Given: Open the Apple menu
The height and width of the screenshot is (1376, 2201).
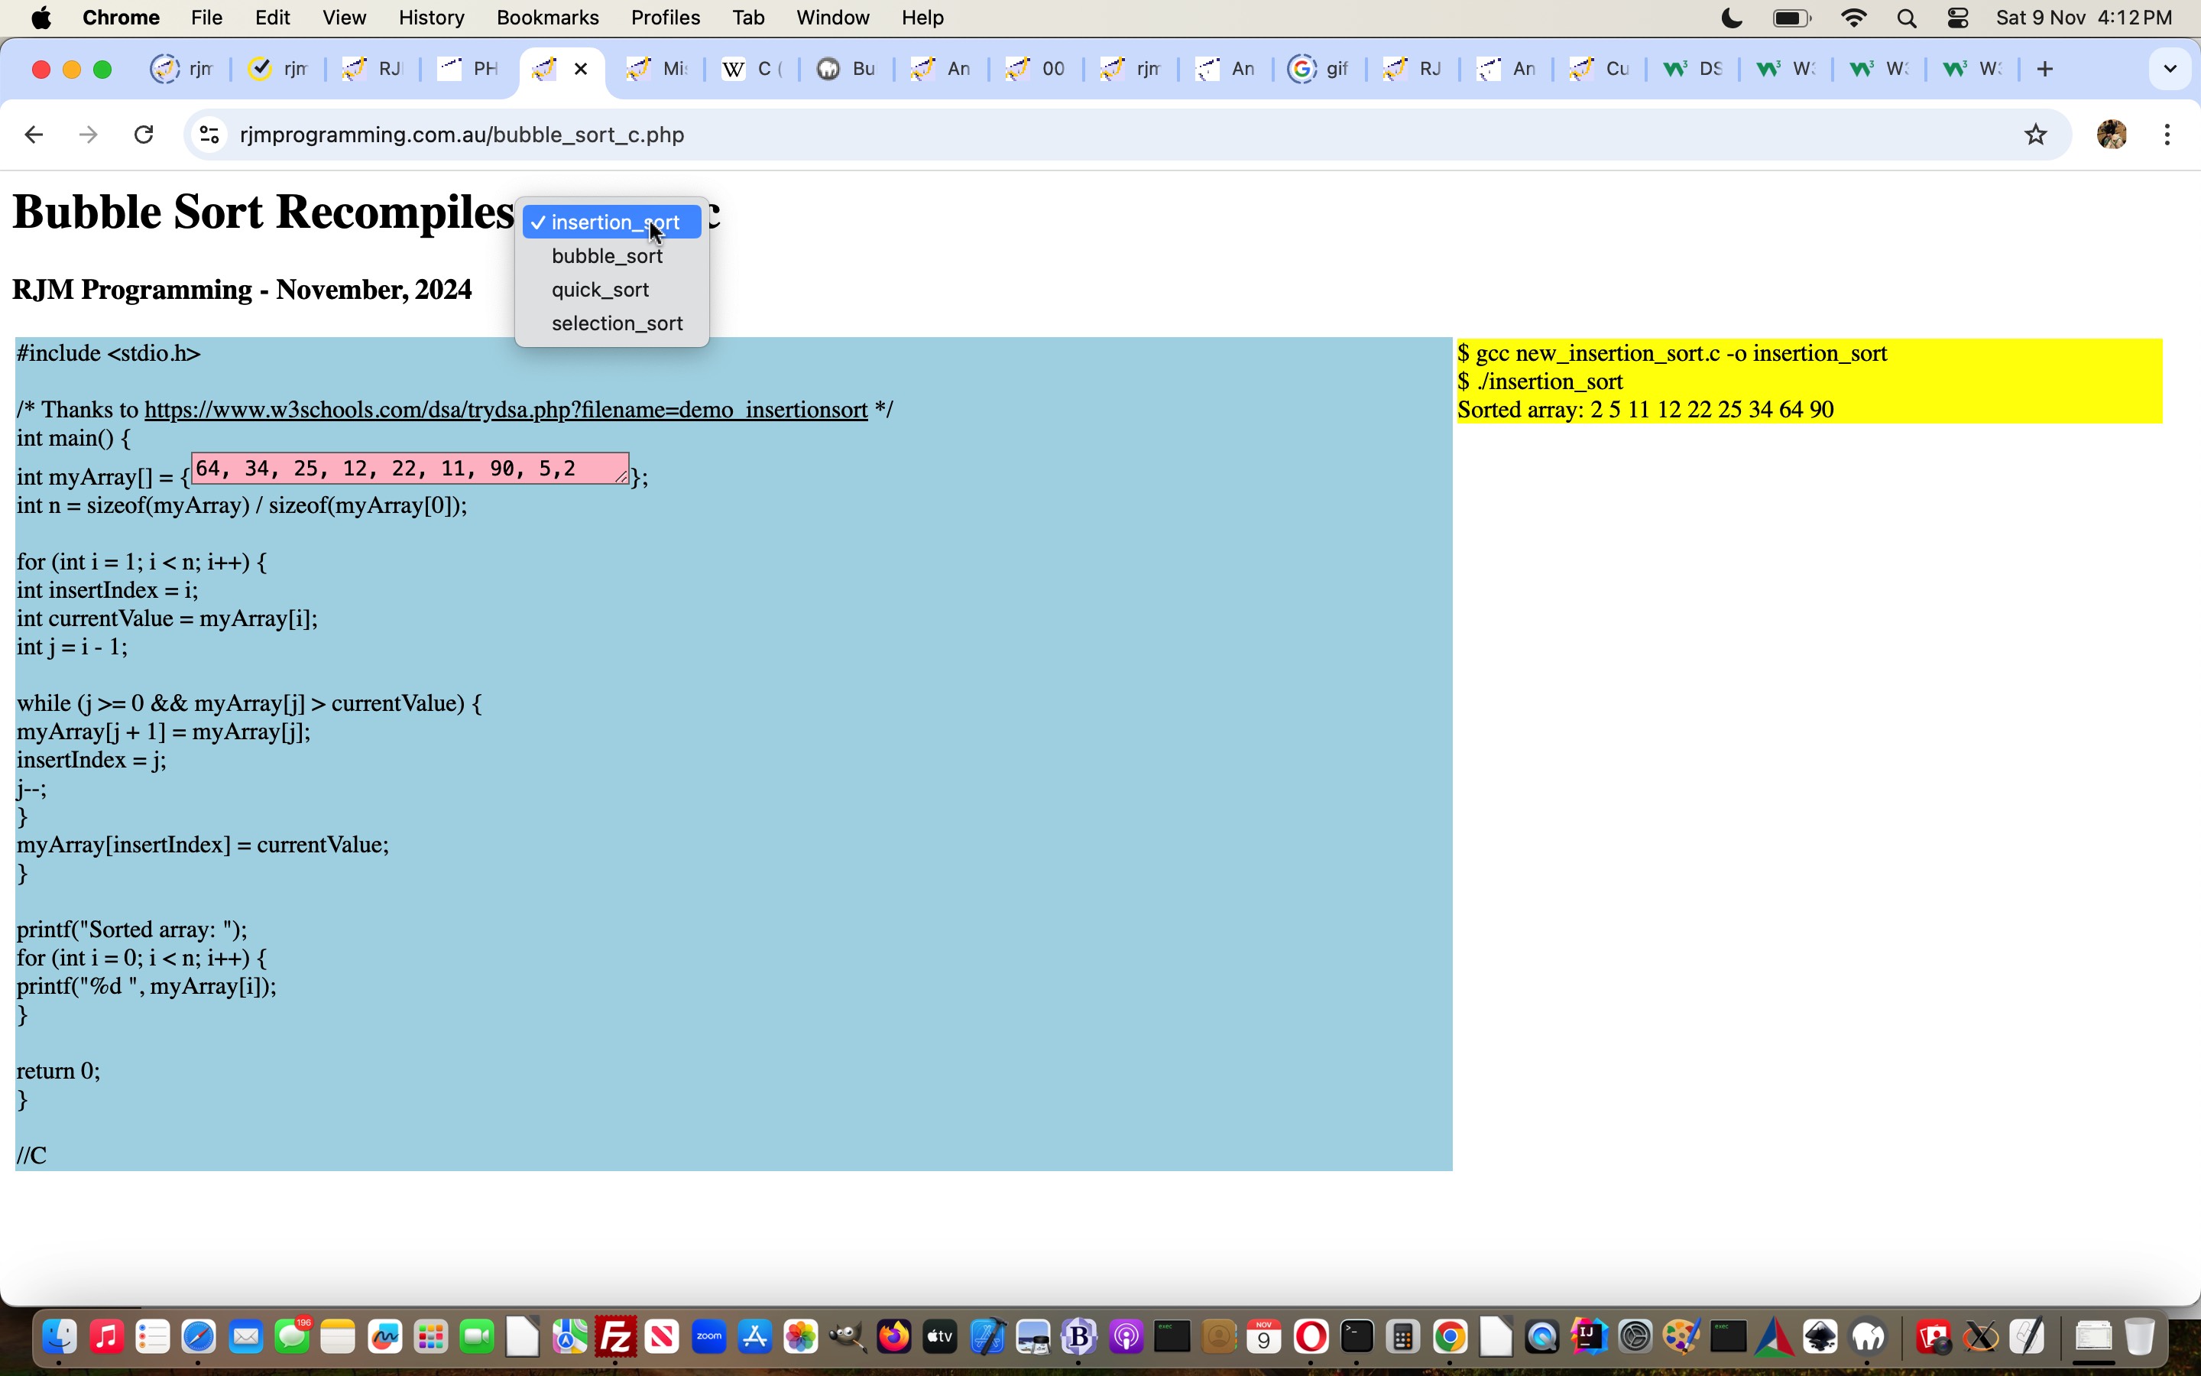Looking at the screenshot, I should tap(41, 18).
